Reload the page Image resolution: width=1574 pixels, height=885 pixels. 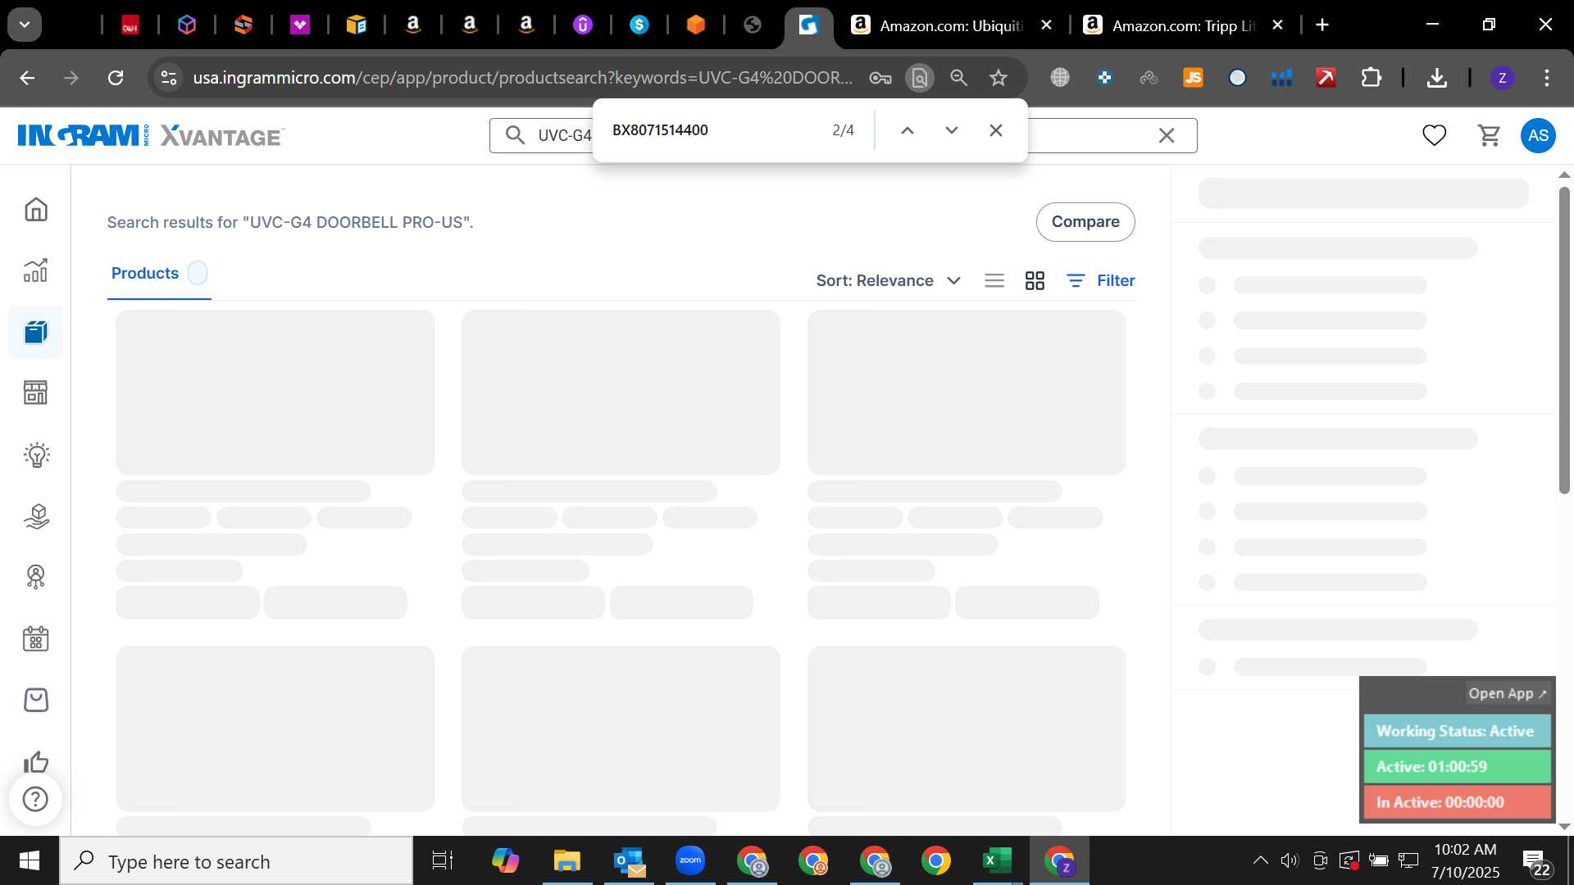pyautogui.click(x=116, y=78)
